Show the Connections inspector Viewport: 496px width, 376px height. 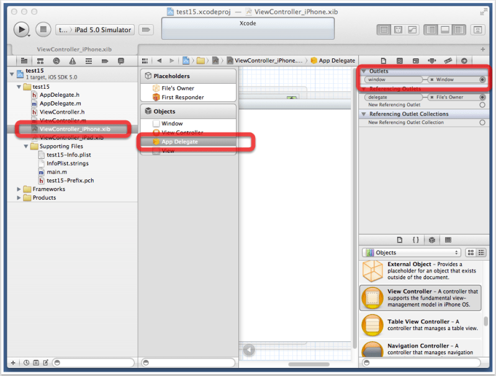pyautogui.click(x=464, y=61)
